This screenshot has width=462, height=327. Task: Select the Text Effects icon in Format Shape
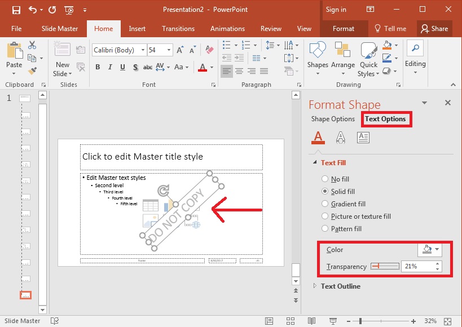342,137
